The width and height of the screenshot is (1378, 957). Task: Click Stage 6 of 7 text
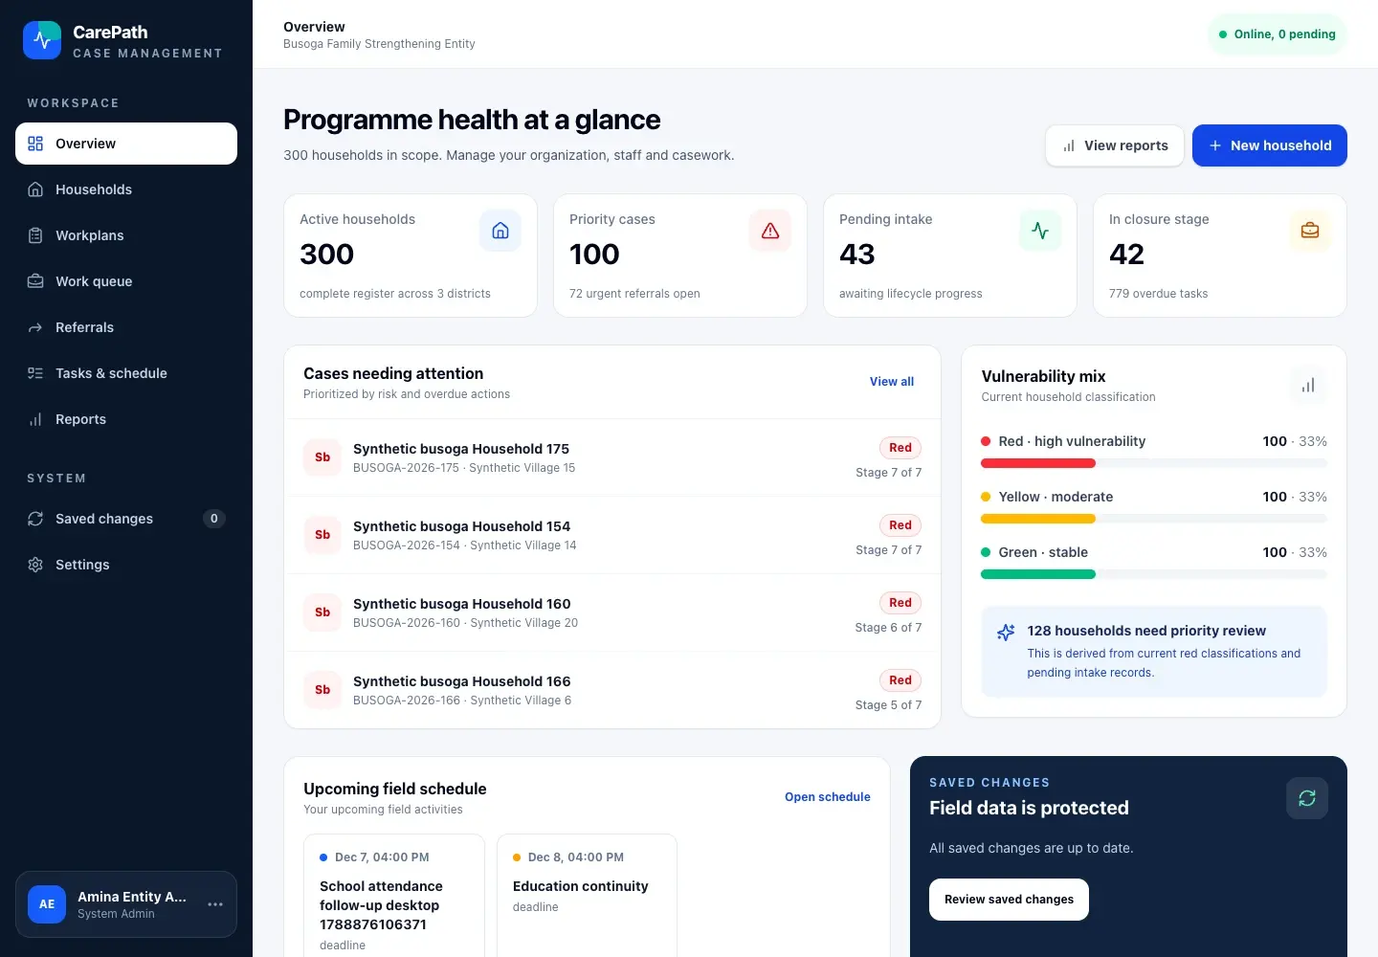click(888, 628)
